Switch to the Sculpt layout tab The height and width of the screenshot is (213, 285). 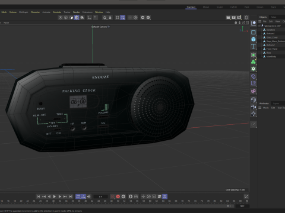tap(220, 7)
